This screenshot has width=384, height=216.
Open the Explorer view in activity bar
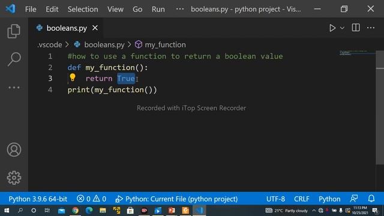pyautogui.click(x=14, y=31)
